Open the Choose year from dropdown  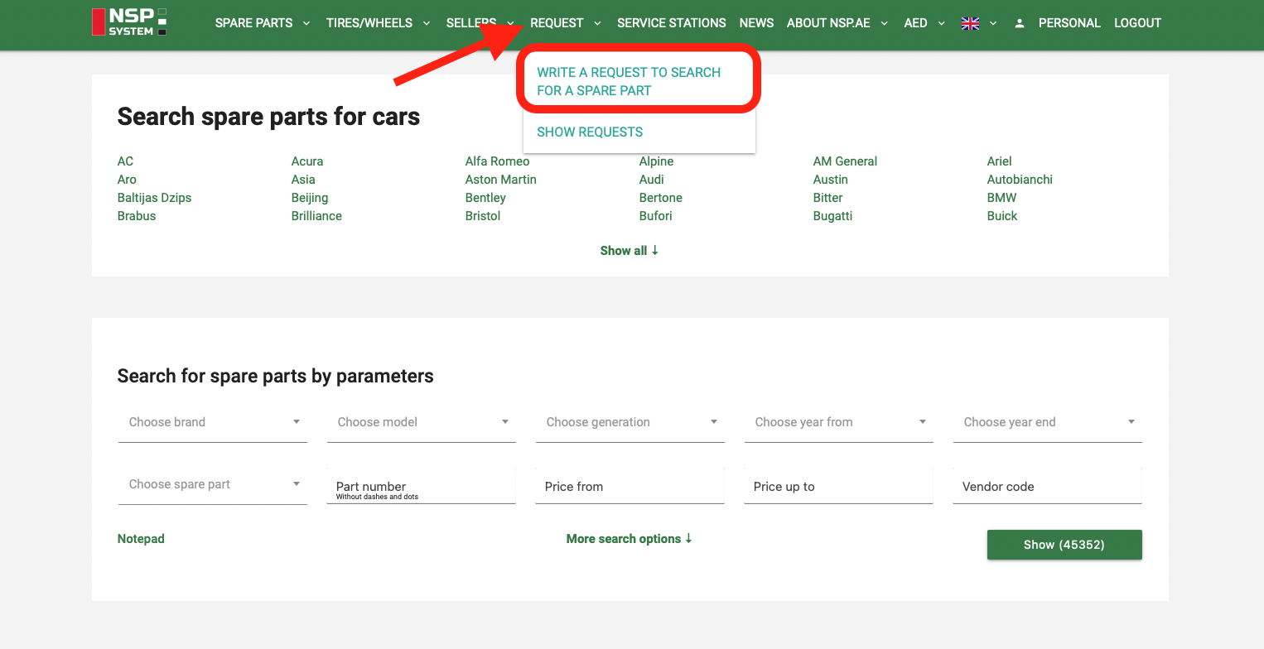838,422
